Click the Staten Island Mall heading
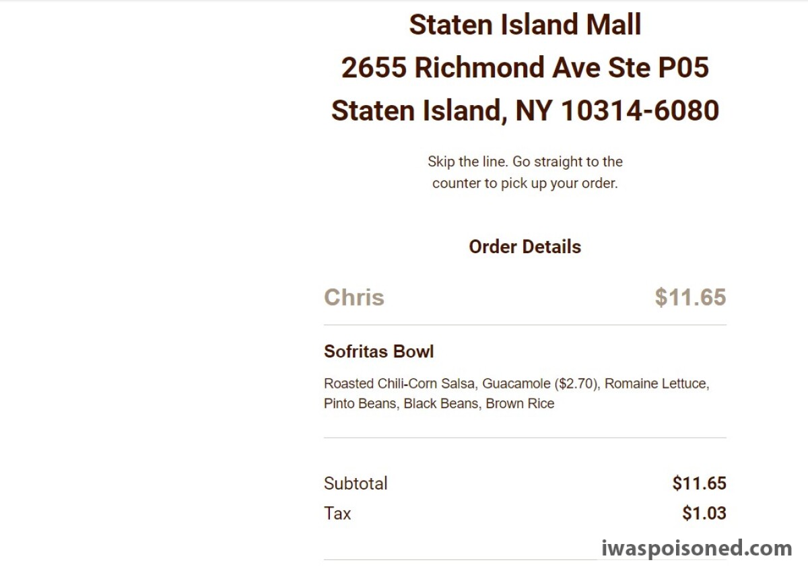Image resolution: width=808 pixels, height=577 pixels. click(525, 25)
